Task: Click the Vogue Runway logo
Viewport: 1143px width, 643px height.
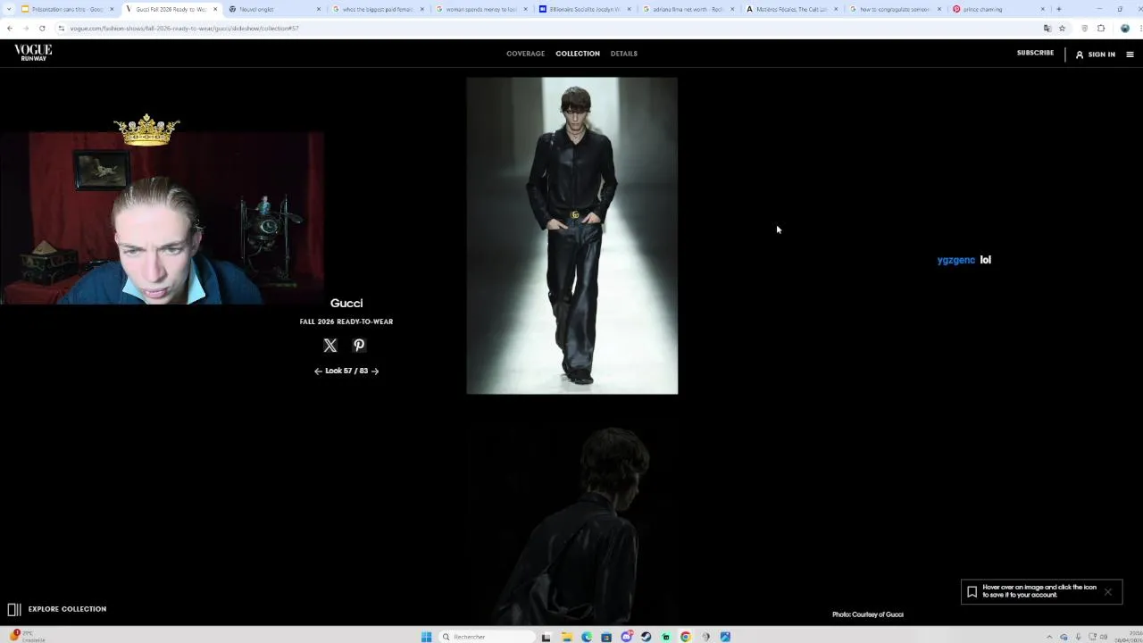Action: tap(33, 53)
